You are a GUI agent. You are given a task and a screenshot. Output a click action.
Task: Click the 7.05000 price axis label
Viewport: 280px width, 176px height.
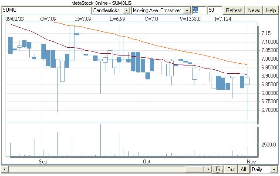[x=270, y=50]
